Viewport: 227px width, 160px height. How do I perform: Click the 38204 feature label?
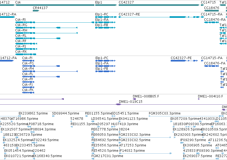coord(124,129)
